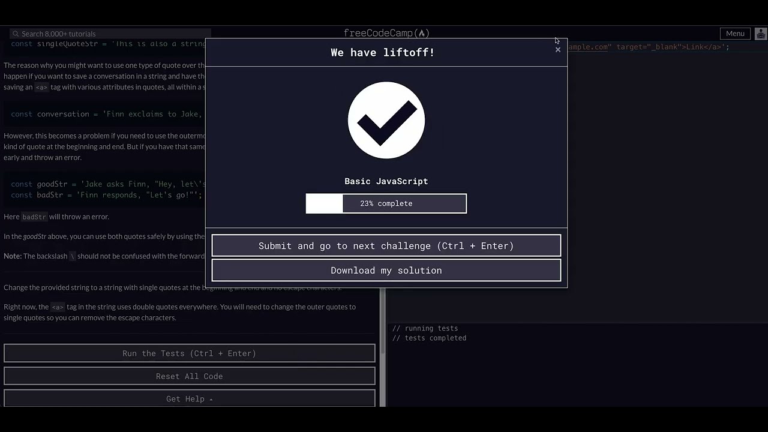Open the Menu button in header
Image resolution: width=768 pixels, height=432 pixels.
point(735,34)
